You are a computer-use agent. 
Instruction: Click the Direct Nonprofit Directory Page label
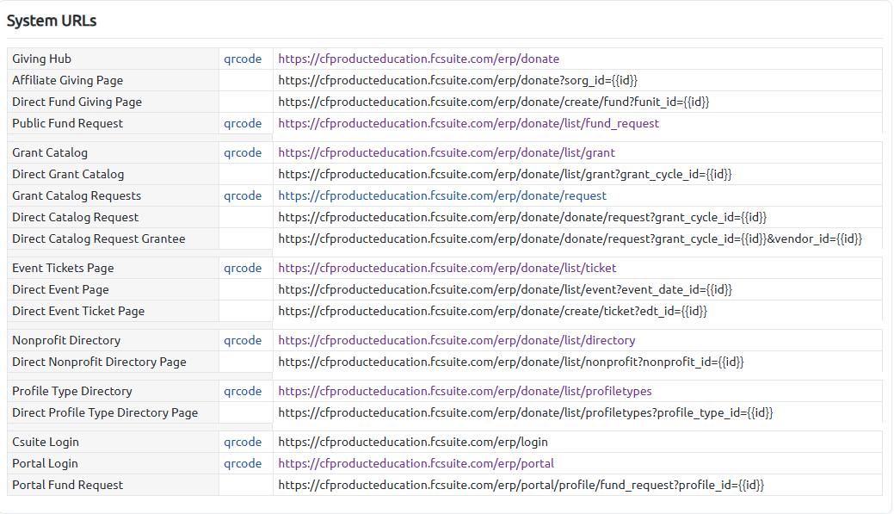coord(99,362)
